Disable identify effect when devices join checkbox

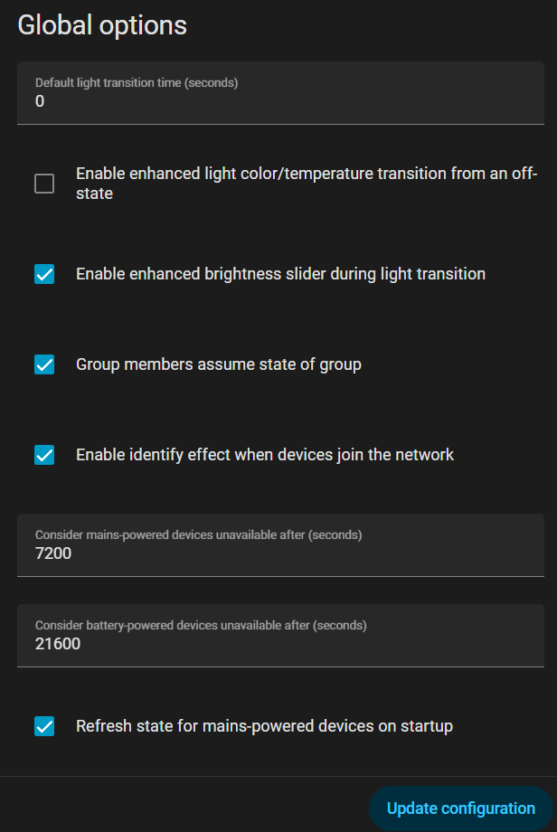click(44, 455)
